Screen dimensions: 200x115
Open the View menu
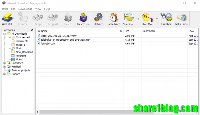click(38, 9)
